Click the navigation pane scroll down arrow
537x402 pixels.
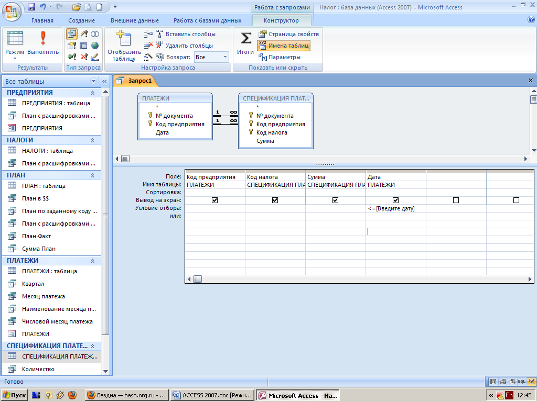(105, 371)
